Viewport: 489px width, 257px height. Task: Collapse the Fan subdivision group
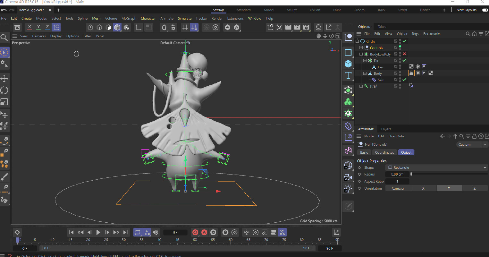[365, 60]
